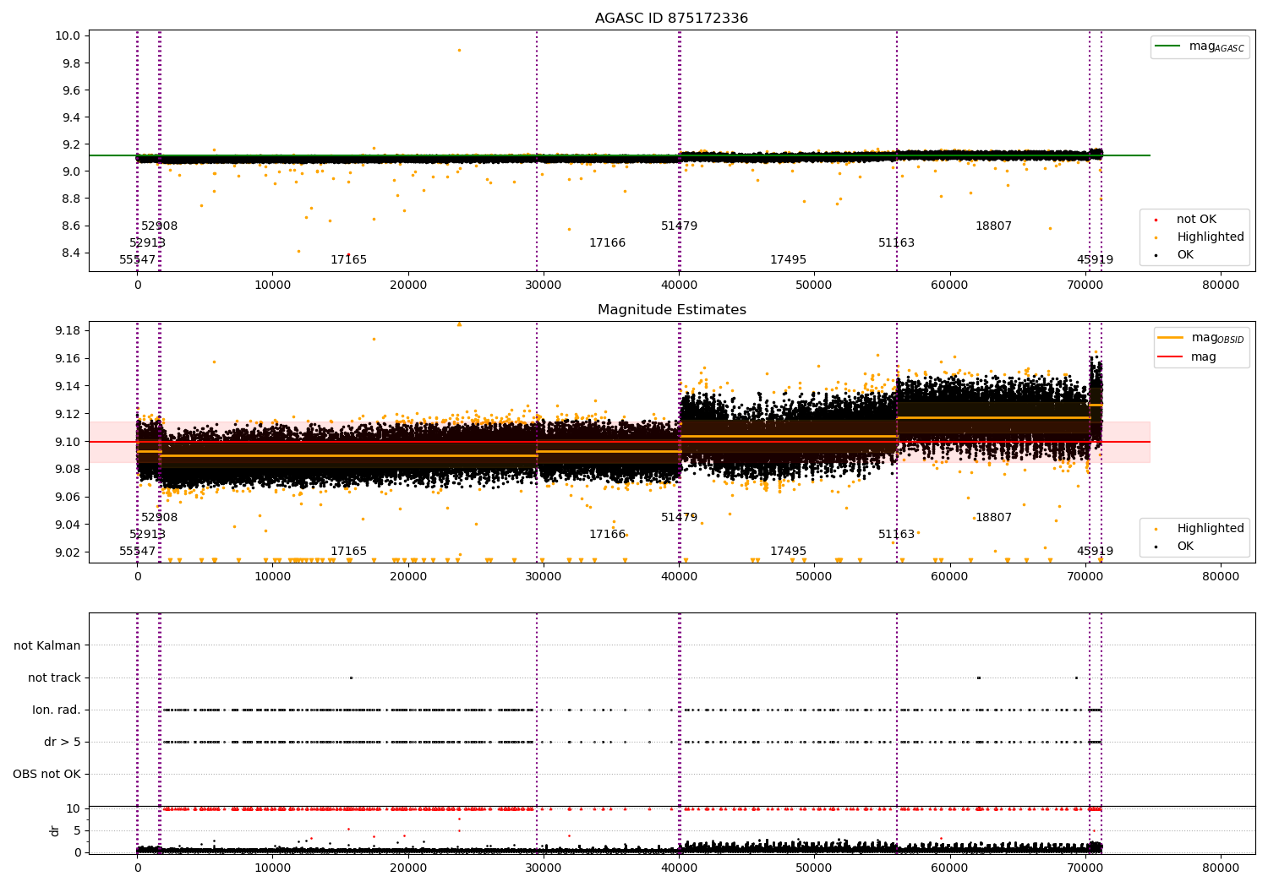Click the 'Magnitude Estimates' subplot title
Image resolution: width=1268 pixels, height=887 pixels.
tap(671, 310)
